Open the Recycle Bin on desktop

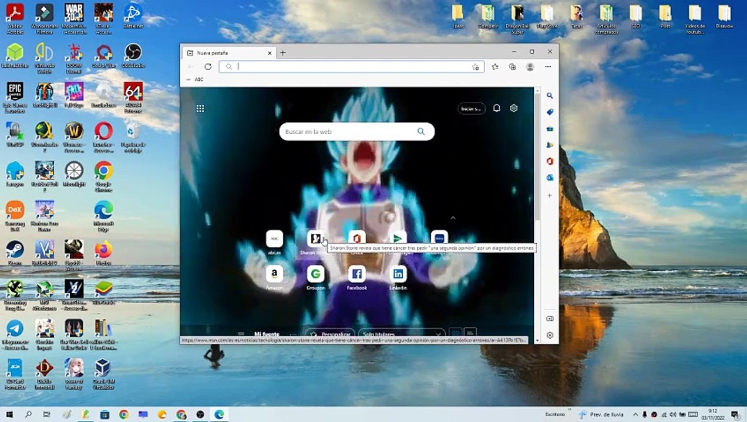[133, 136]
